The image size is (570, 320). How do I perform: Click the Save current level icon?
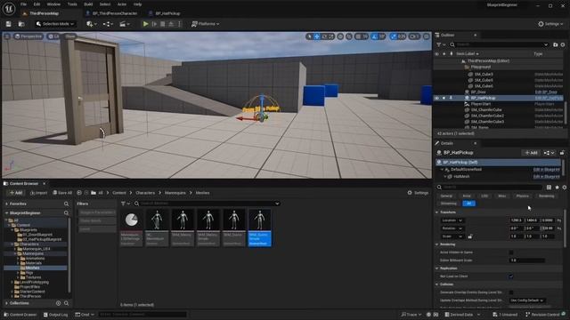pyautogui.click(x=8, y=24)
